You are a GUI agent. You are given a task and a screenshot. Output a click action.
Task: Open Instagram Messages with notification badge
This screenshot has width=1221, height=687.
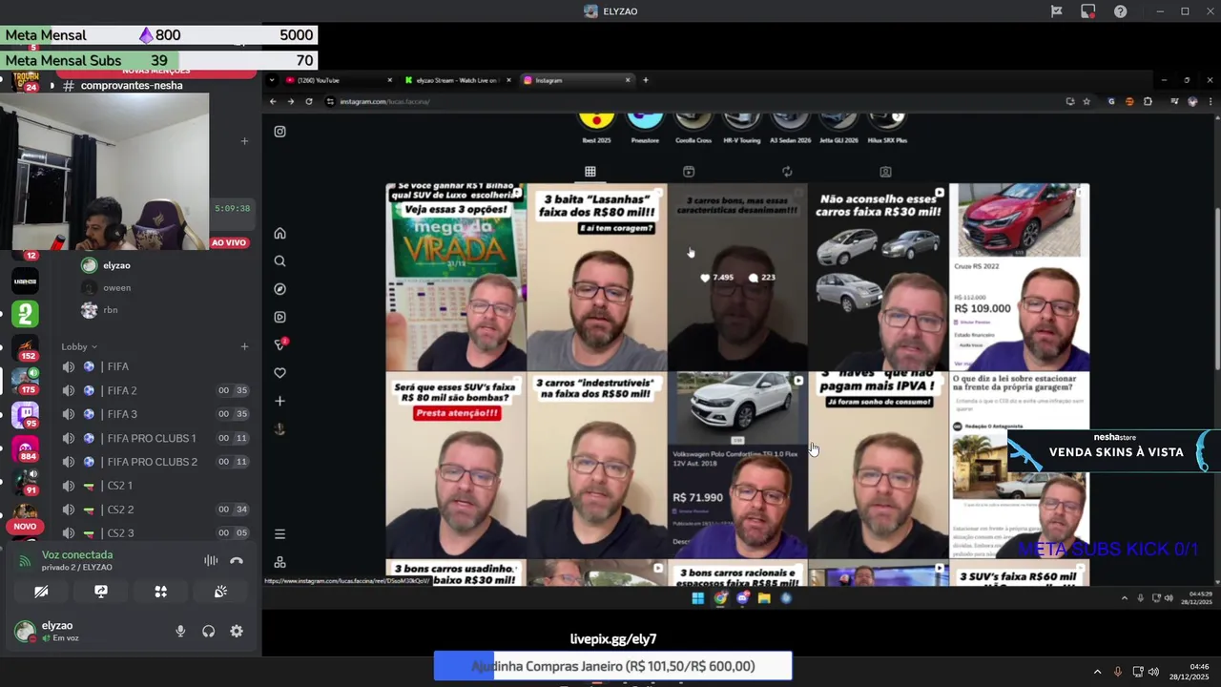[x=280, y=344]
